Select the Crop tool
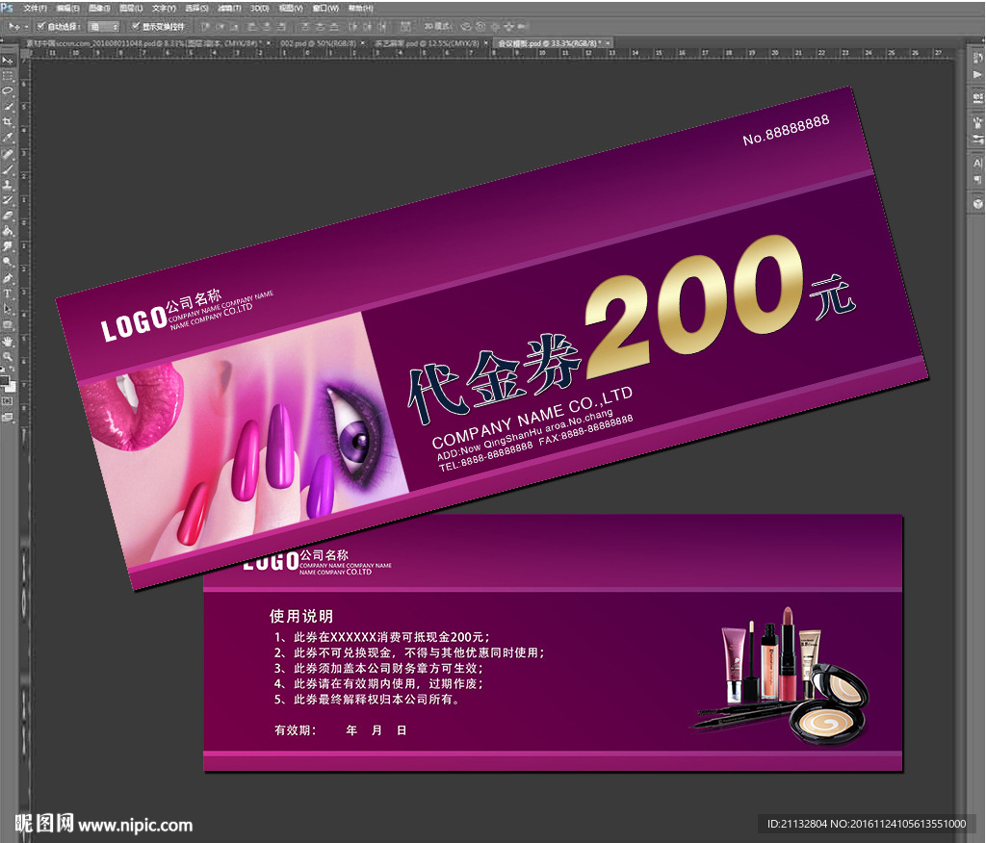 tap(8, 122)
